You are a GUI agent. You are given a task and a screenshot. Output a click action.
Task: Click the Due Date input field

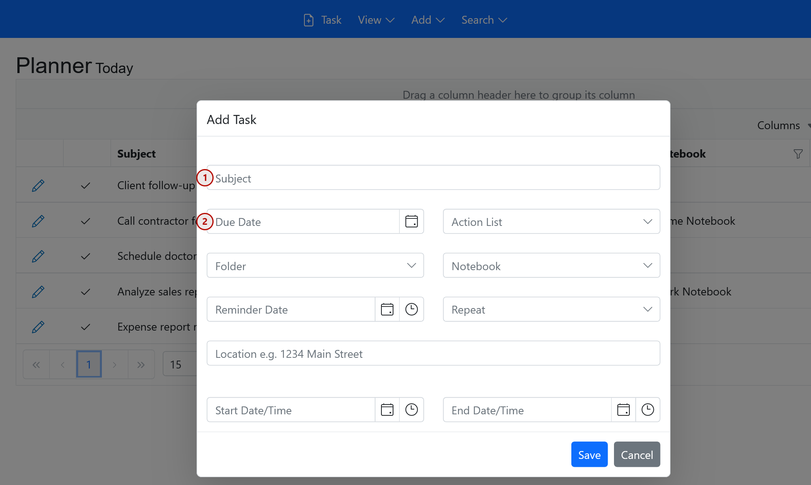[303, 222]
